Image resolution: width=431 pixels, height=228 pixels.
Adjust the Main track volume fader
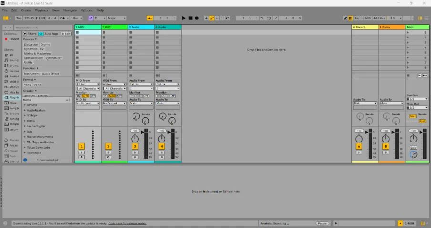point(421,132)
